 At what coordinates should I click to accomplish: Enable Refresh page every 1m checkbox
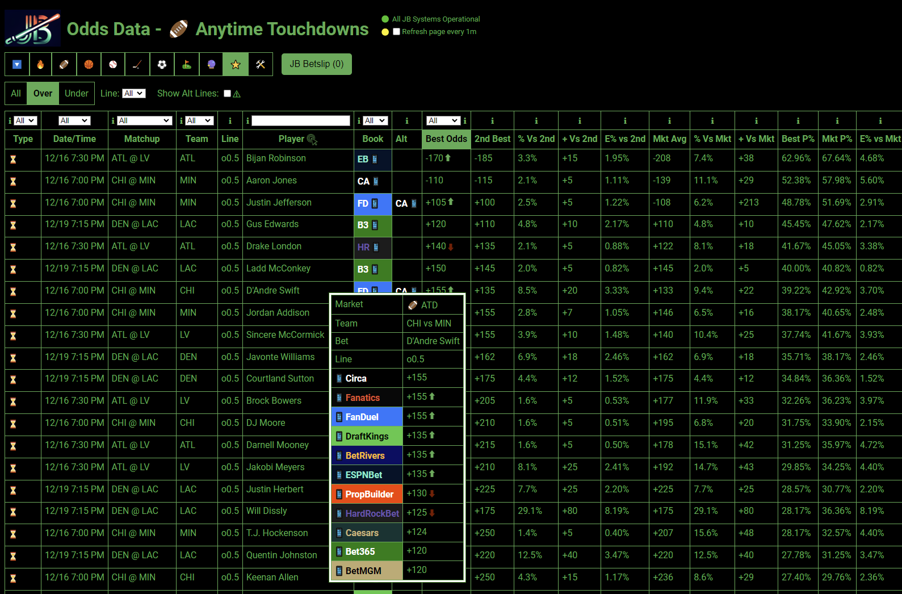click(x=396, y=32)
